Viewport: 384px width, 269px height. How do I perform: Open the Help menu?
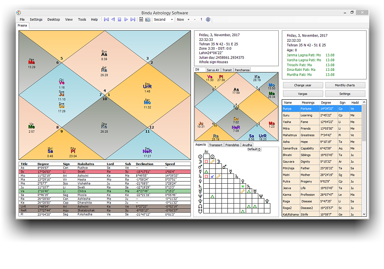[94, 20]
